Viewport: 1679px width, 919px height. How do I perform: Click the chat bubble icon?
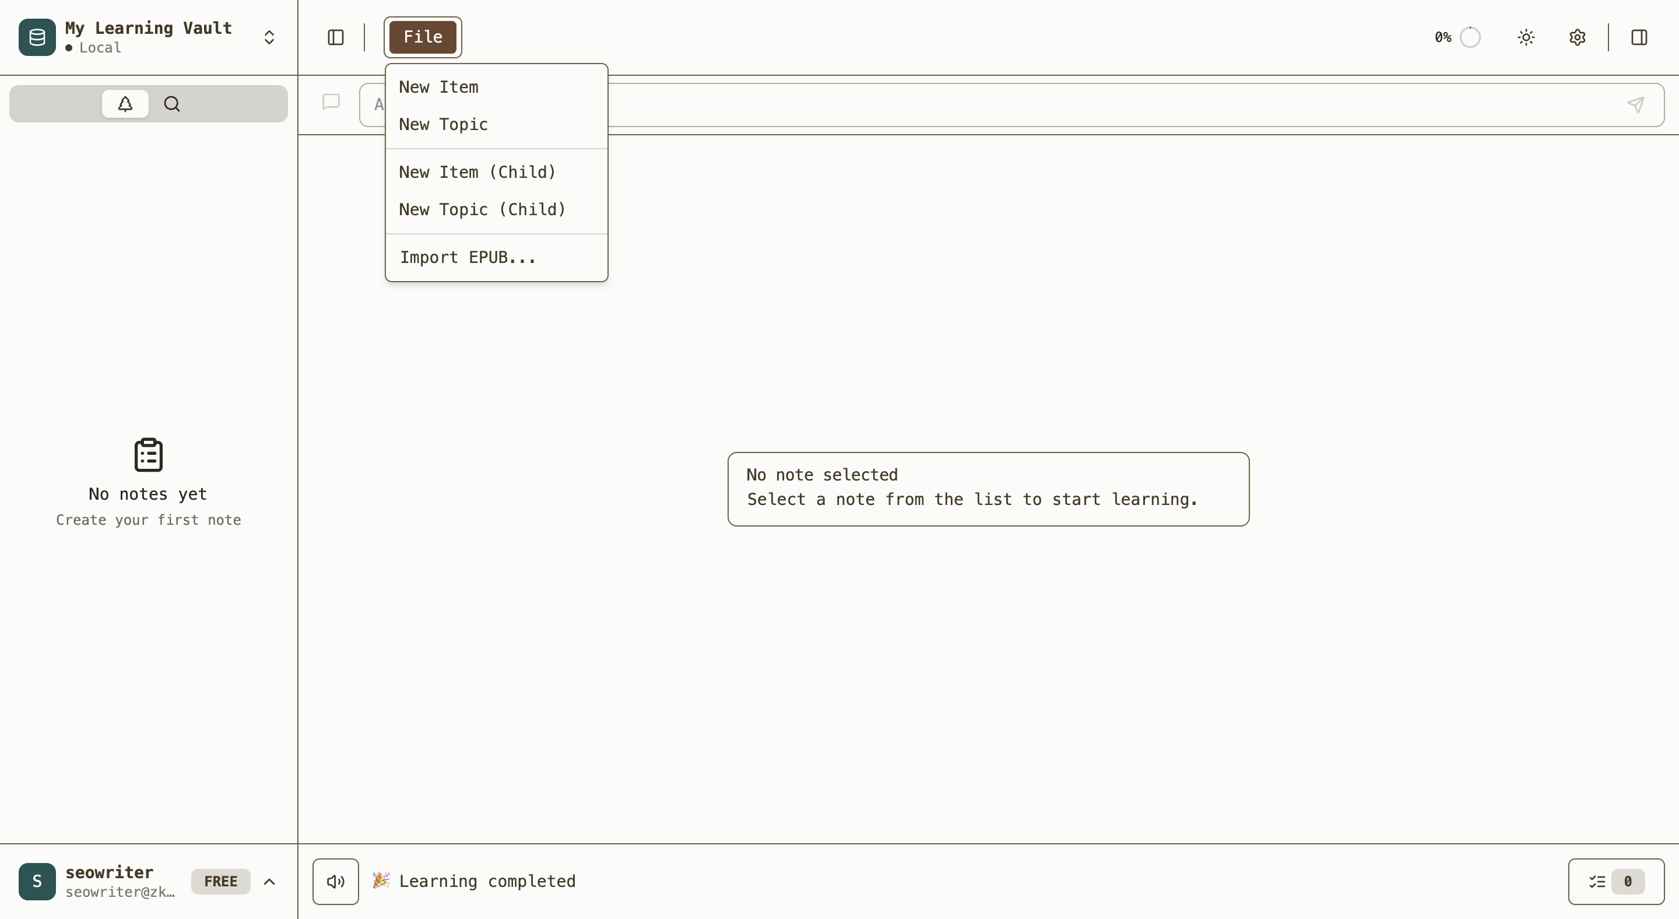(331, 102)
